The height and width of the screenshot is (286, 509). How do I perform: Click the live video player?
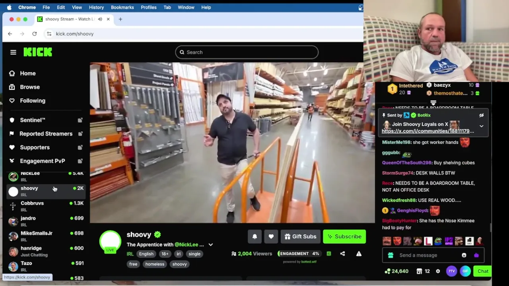click(x=232, y=143)
